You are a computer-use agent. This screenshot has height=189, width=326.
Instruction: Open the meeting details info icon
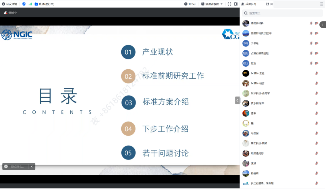3,4
